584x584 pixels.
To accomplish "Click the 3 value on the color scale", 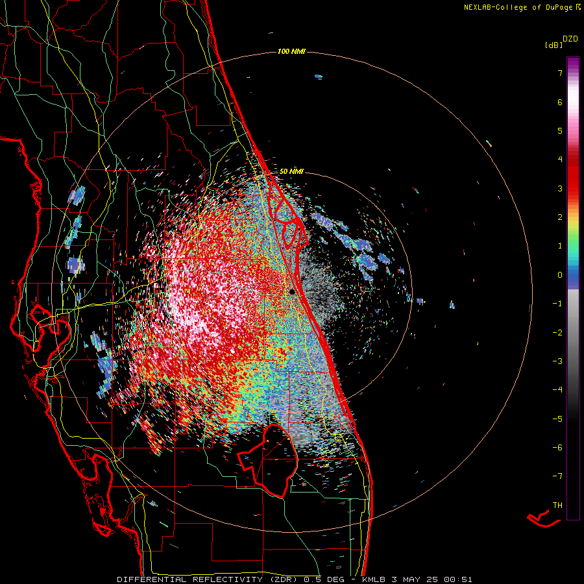I will coord(560,188).
